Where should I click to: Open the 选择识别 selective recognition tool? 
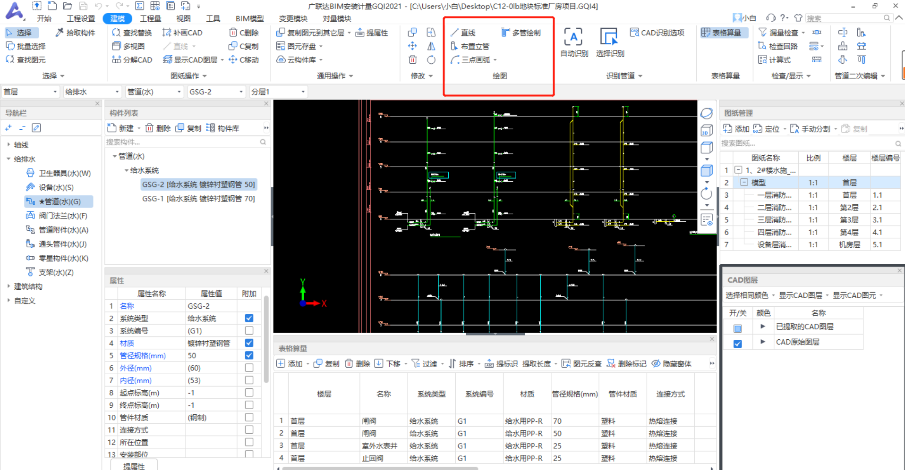[x=609, y=42]
